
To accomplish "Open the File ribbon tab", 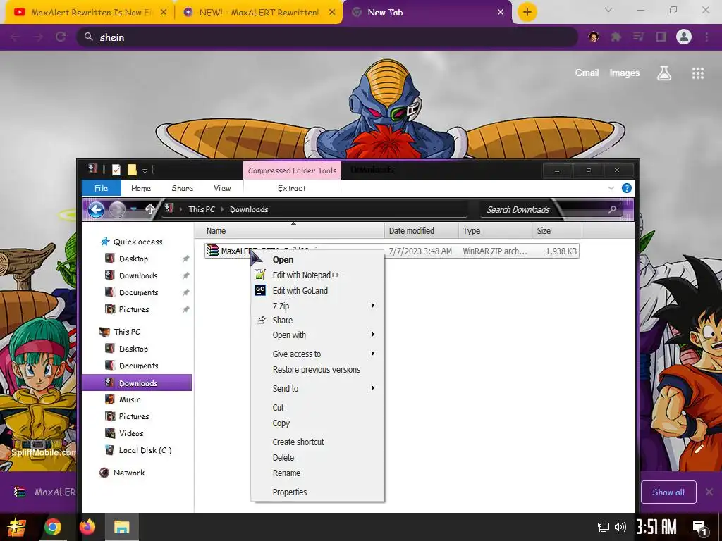I will (102, 188).
